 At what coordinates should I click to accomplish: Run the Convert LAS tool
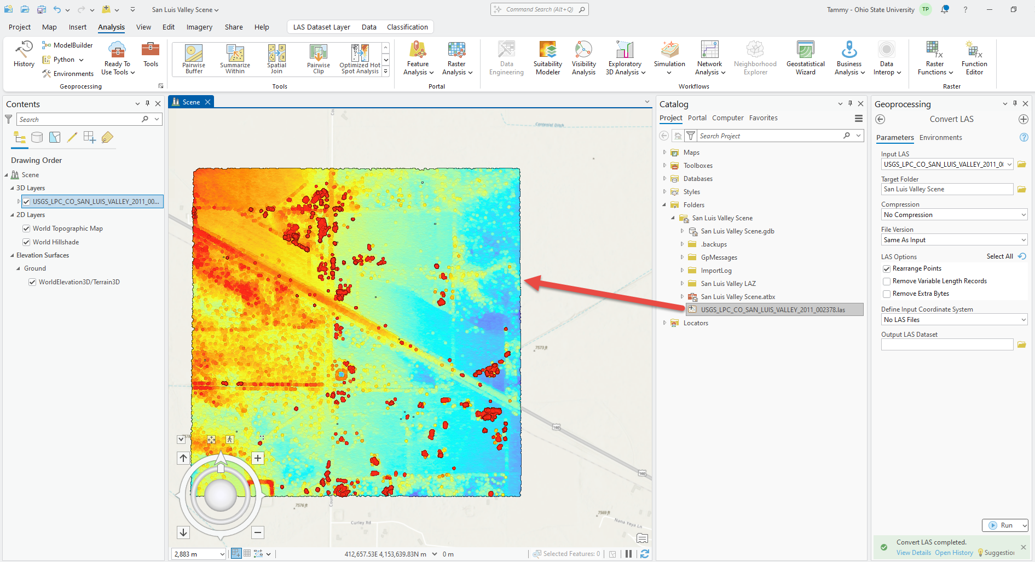tap(1001, 525)
